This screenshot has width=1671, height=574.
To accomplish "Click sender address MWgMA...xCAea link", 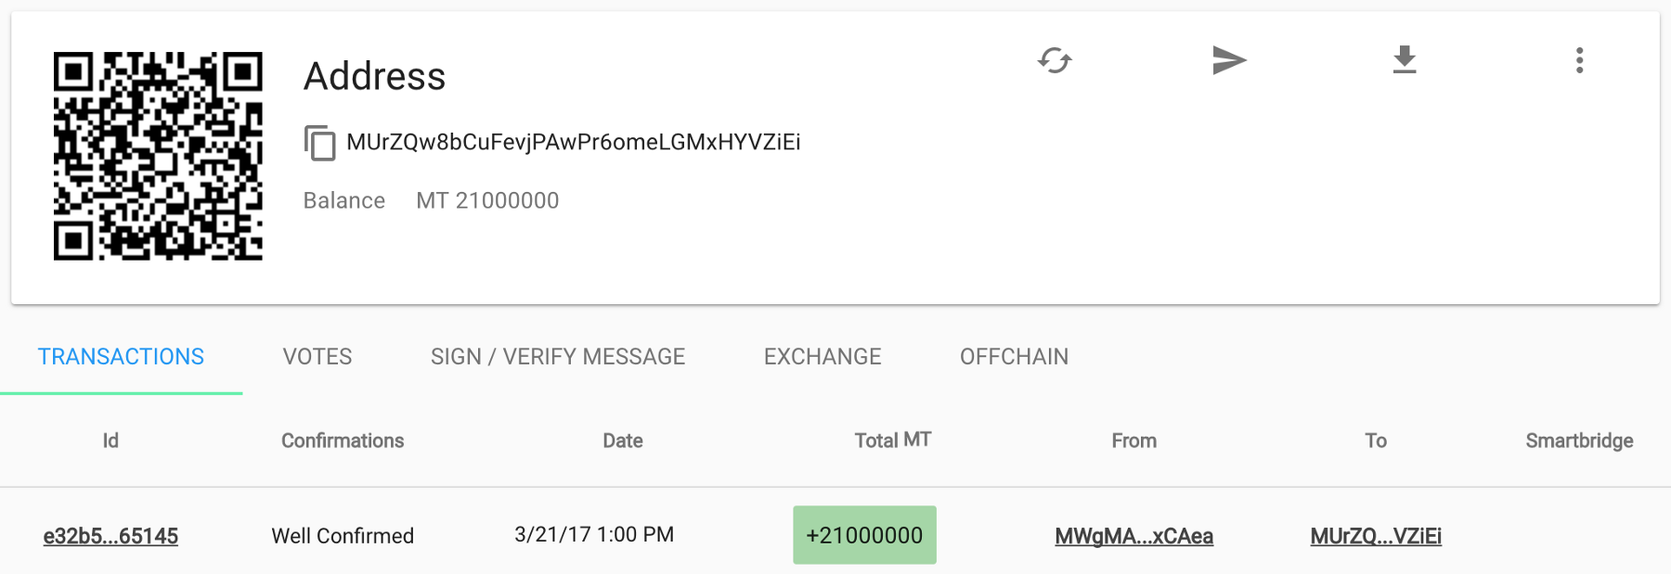I will [x=1133, y=536].
